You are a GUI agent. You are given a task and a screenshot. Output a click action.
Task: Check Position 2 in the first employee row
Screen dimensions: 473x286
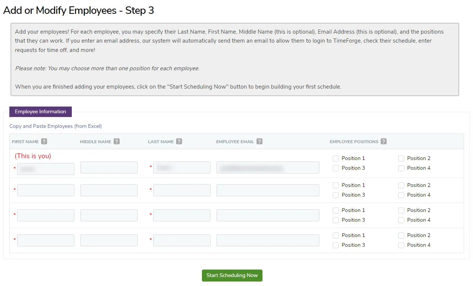pos(401,159)
